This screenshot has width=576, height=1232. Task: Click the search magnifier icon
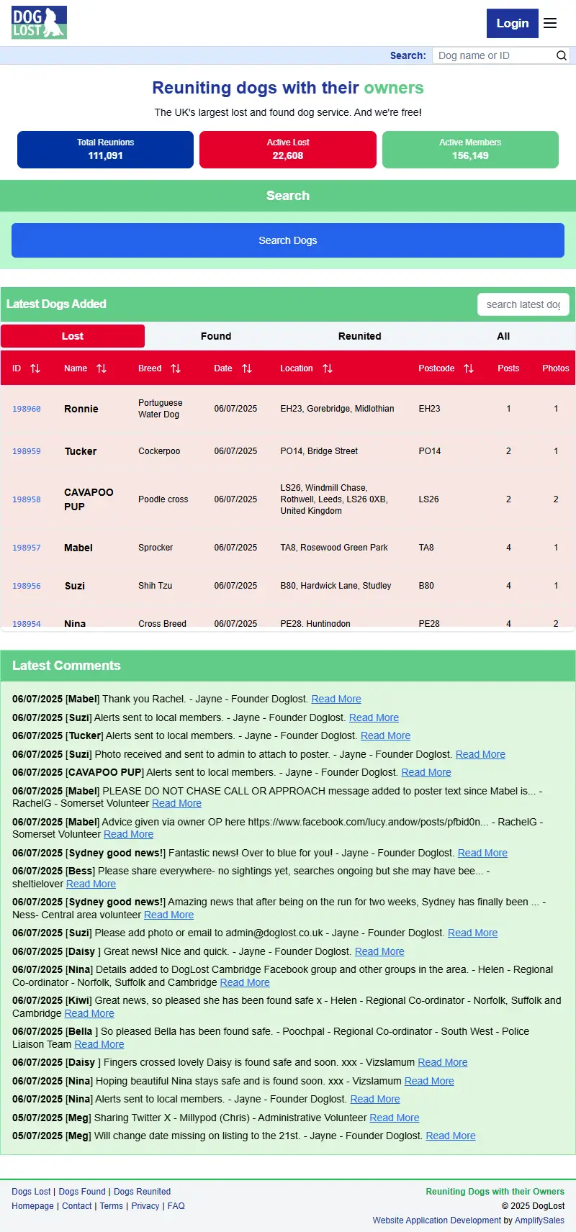click(562, 55)
